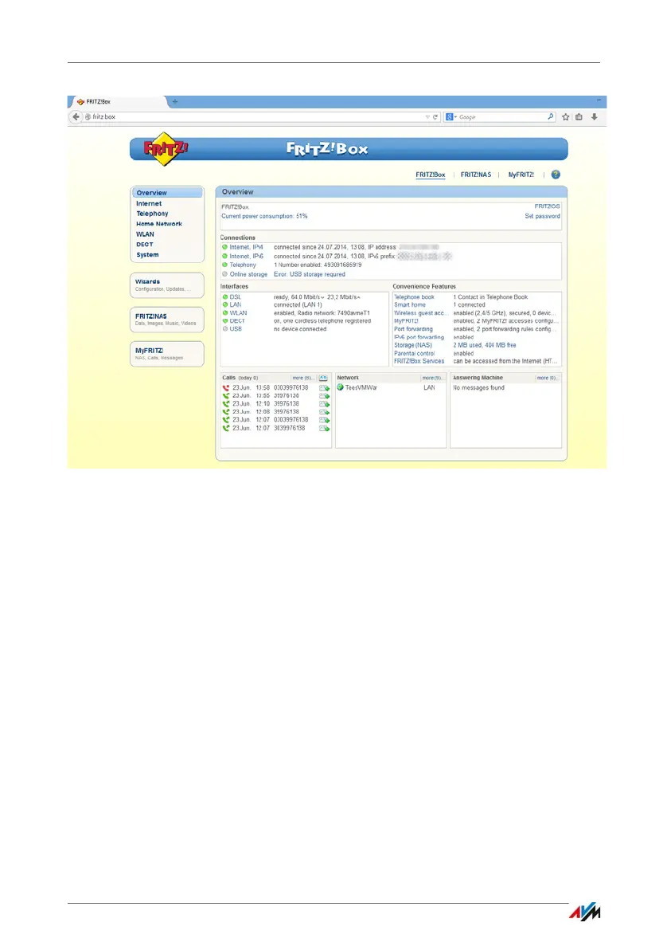The image size is (667, 950).
Task: Click the help question mark icon
Action: [556, 175]
